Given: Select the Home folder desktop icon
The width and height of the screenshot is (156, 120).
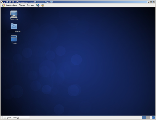Looking at the screenshot, I should pyautogui.click(x=14, y=26).
